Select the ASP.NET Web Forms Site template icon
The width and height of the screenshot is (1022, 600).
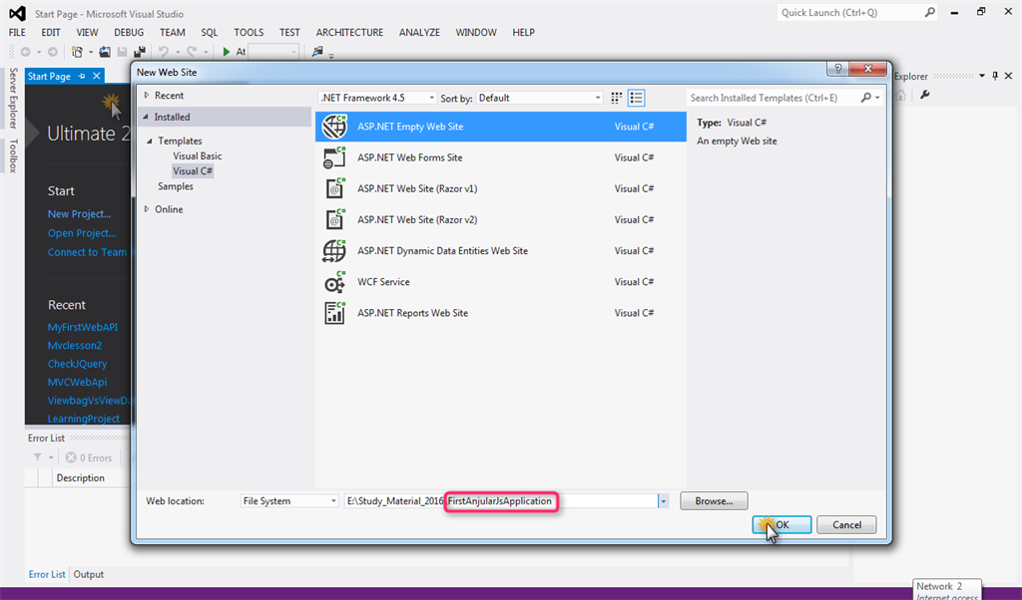click(332, 156)
